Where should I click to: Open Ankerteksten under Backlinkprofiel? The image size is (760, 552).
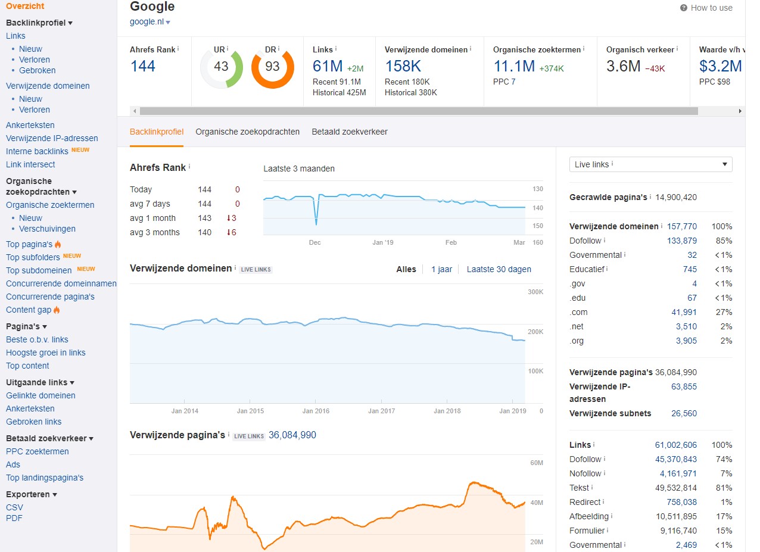30,125
